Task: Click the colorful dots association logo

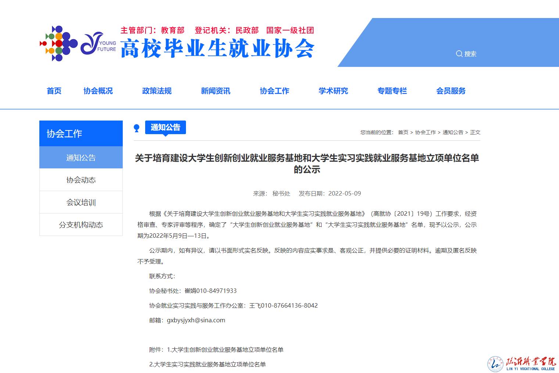Action: (58, 43)
